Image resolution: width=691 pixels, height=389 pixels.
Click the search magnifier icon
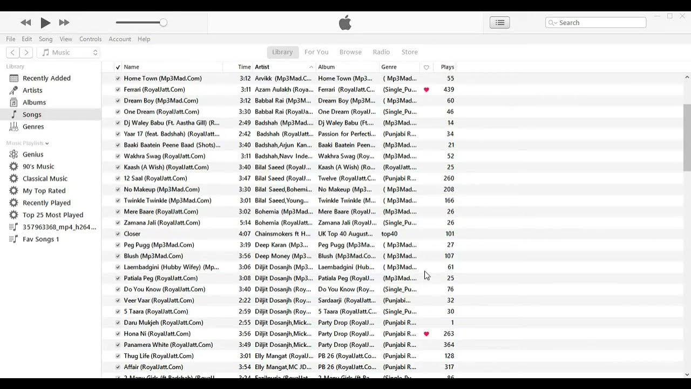[x=552, y=23]
